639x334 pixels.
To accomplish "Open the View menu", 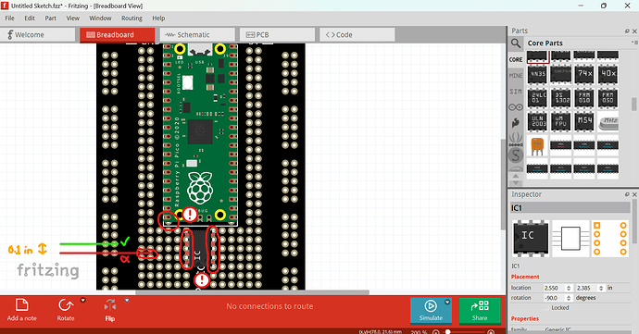I will [x=73, y=19].
